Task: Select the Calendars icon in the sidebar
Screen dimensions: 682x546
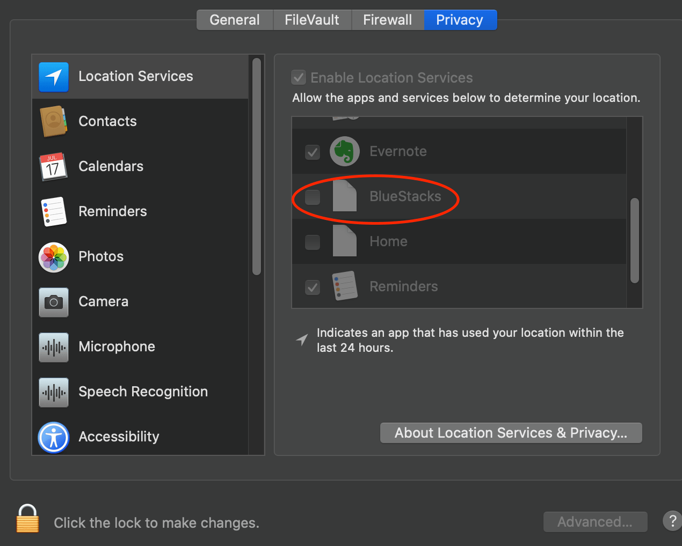Action: [x=54, y=166]
